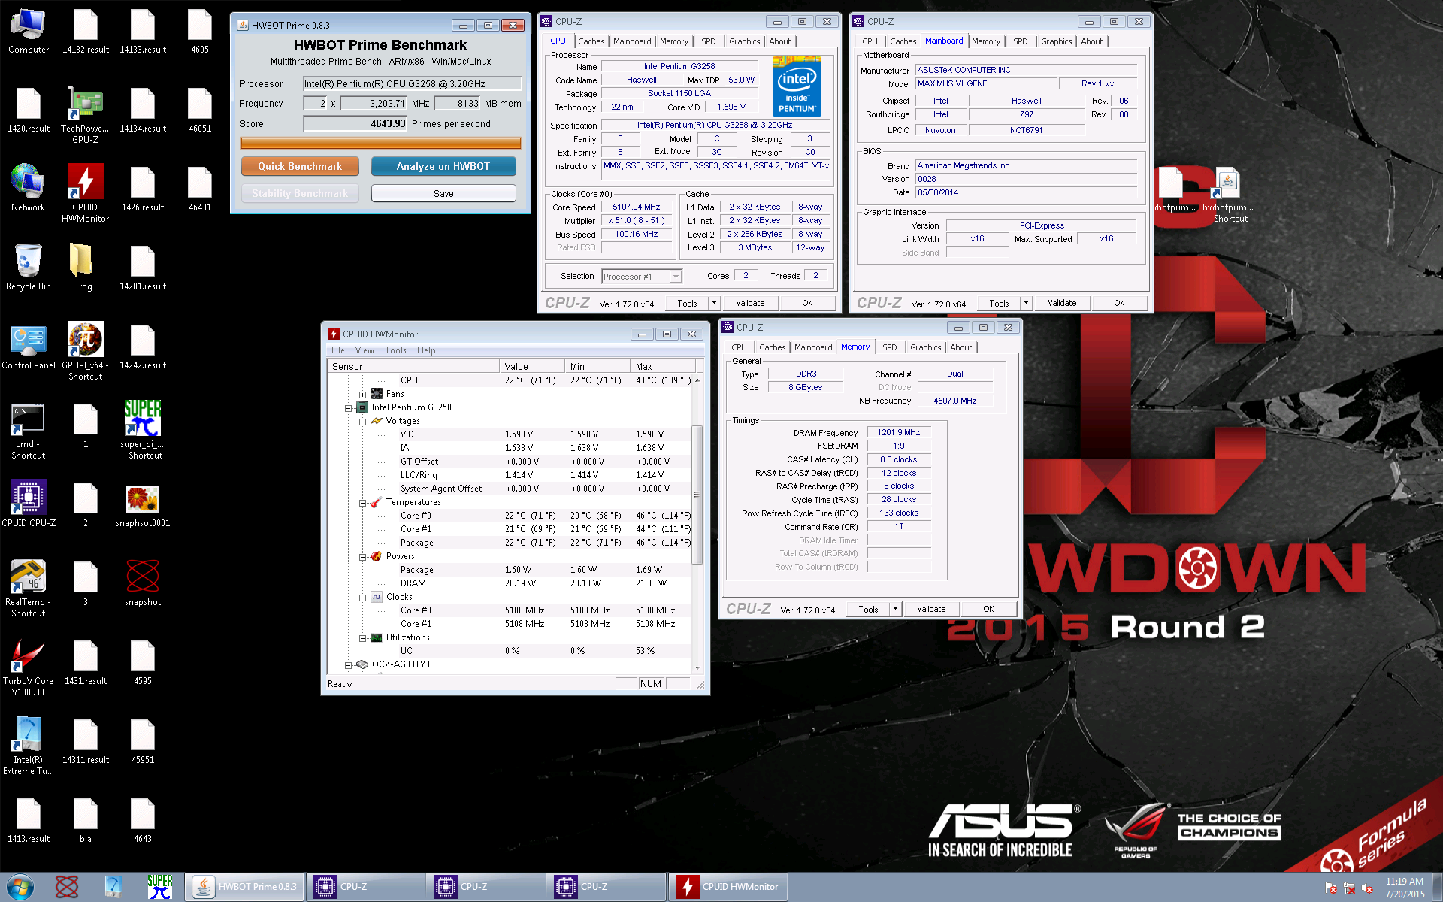Screen dimensions: 1443x902
Task: Launch Intel(R) Extreme Tuning Utility icon
Action: [29, 746]
